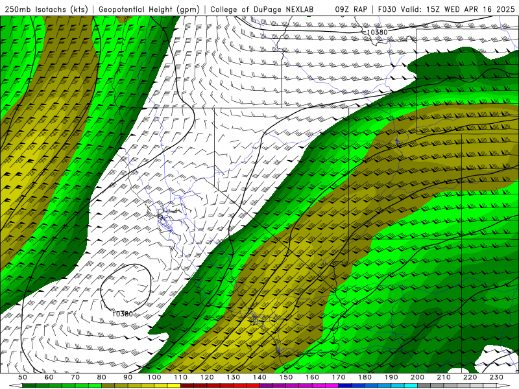The height and width of the screenshot is (389, 519).
Task: Click the "College of DuPage NEXLAB" credit text
Action: coord(262,9)
